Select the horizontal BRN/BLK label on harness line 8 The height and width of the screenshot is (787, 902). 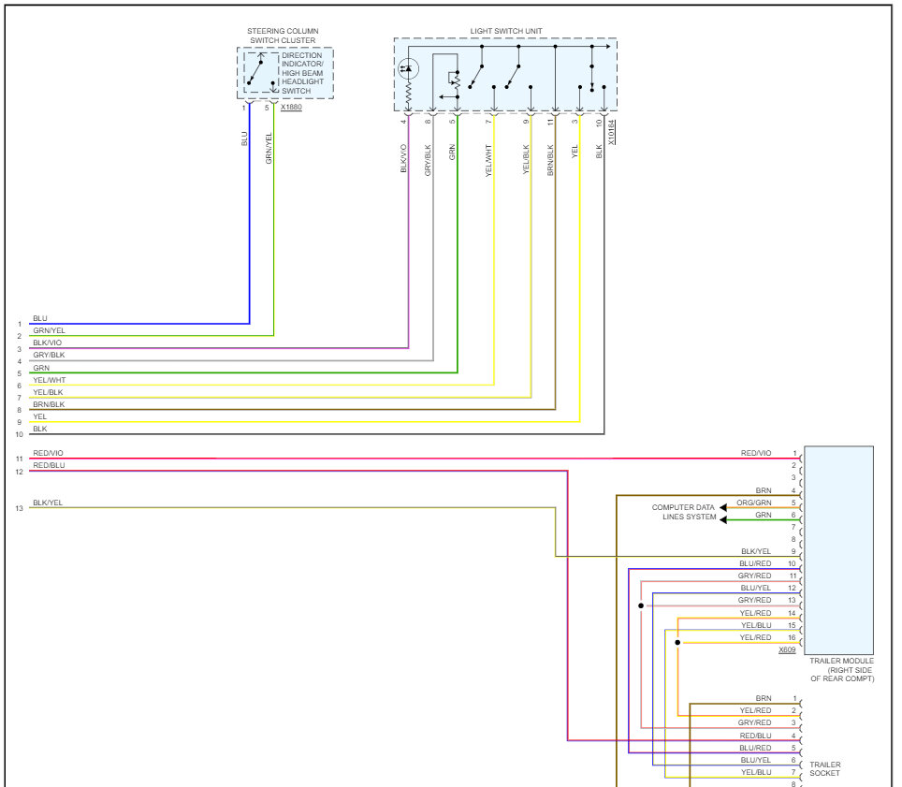click(49, 404)
